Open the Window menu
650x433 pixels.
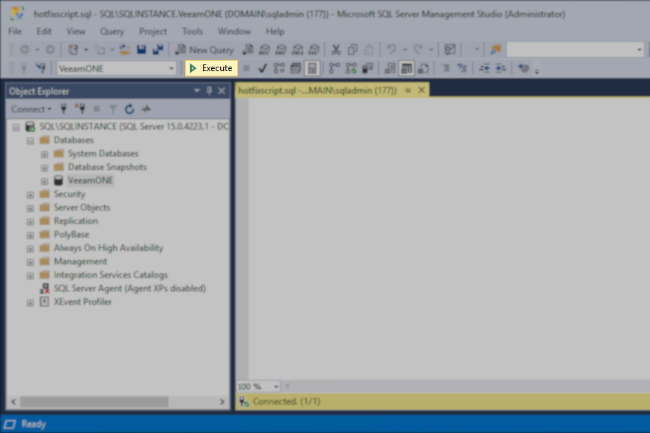[234, 31]
